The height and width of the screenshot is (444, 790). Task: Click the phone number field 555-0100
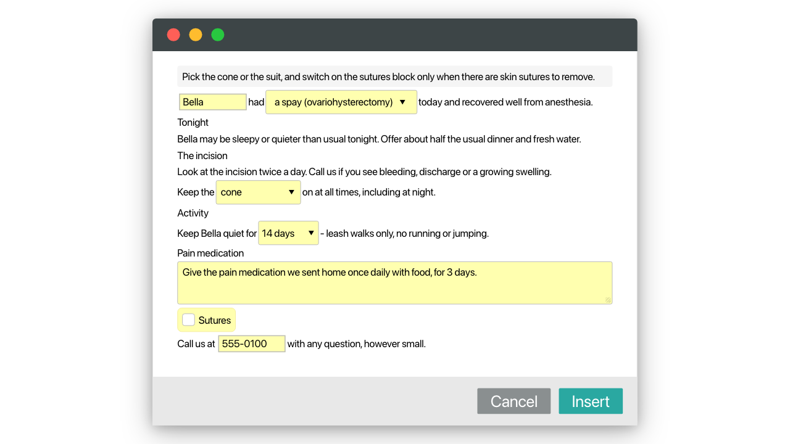(x=252, y=343)
